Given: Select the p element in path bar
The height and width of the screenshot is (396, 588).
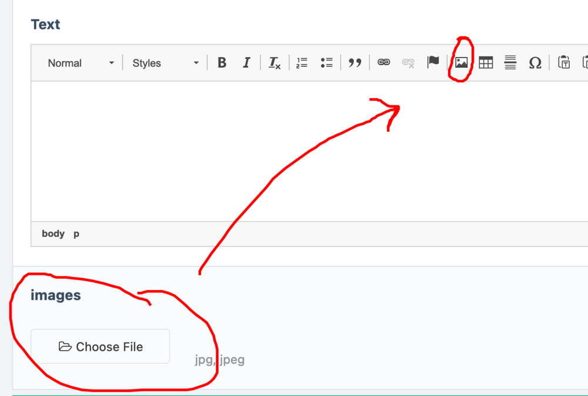Looking at the screenshot, I should [x=76, y=234].
